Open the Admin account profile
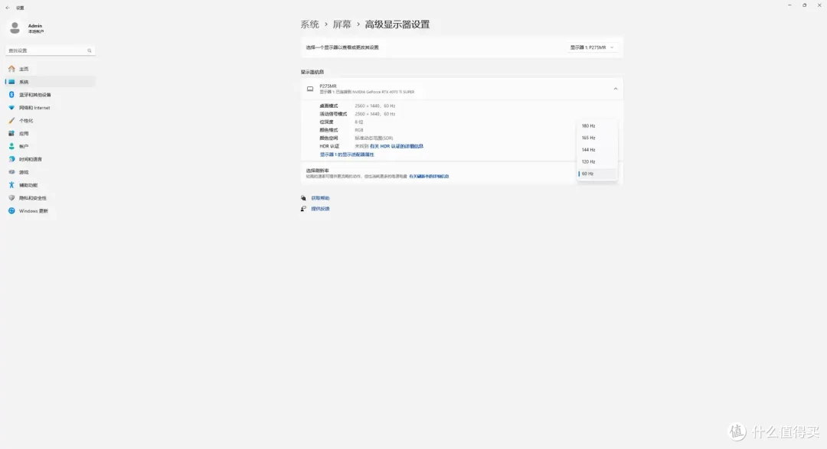This screenshot has width=827, height=449. coord(26,28)
